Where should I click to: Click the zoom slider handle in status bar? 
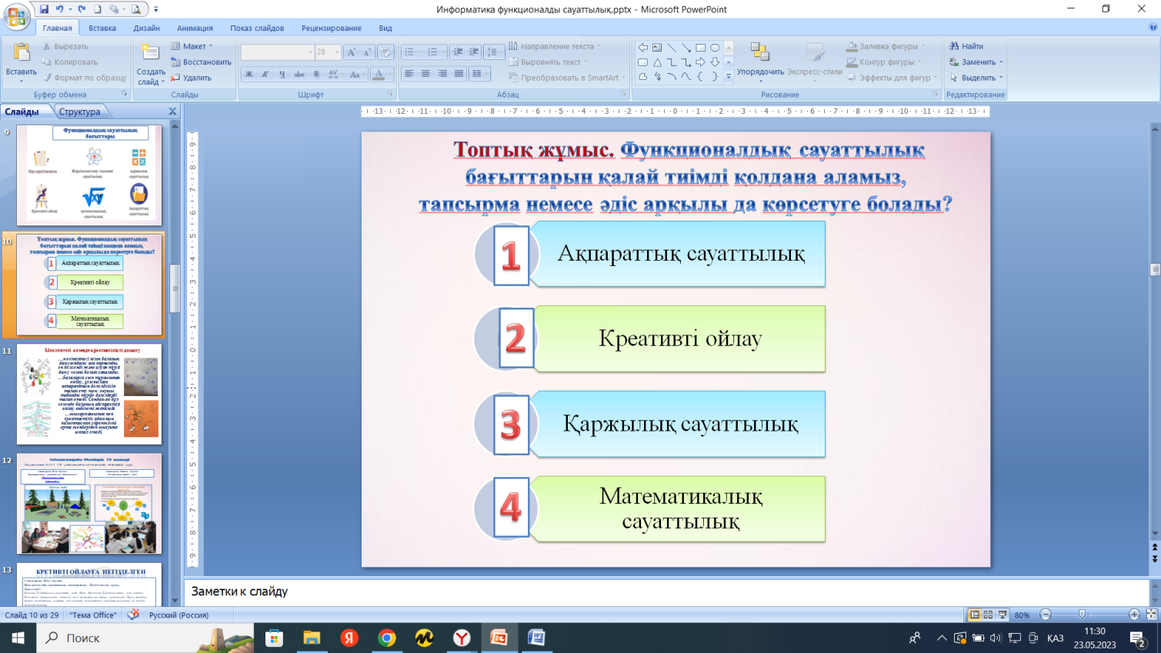[x=1082, y=615]
